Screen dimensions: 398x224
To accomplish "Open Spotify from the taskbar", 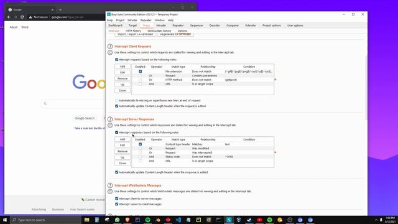I will pyautogui.click(x=148, y=220).
